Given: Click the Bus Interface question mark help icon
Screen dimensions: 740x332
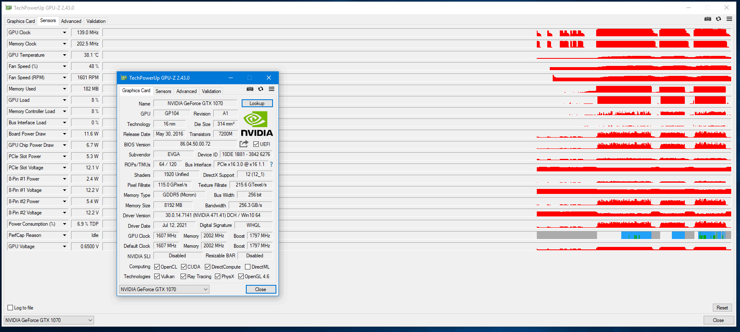Looking at the screenshot, I should 271,164.
